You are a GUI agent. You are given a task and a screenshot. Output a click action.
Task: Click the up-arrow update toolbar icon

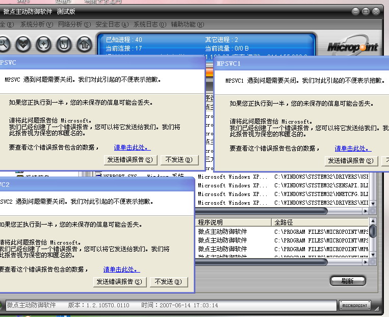tap(84, 44)
